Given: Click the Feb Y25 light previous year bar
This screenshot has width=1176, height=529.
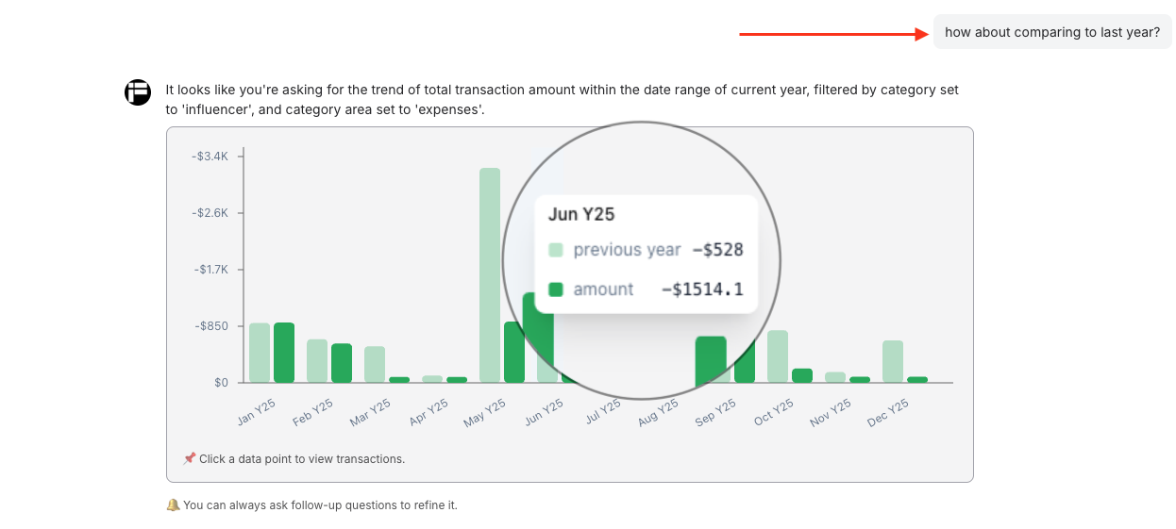Looking at the screenshot, I should pos(317,360).
